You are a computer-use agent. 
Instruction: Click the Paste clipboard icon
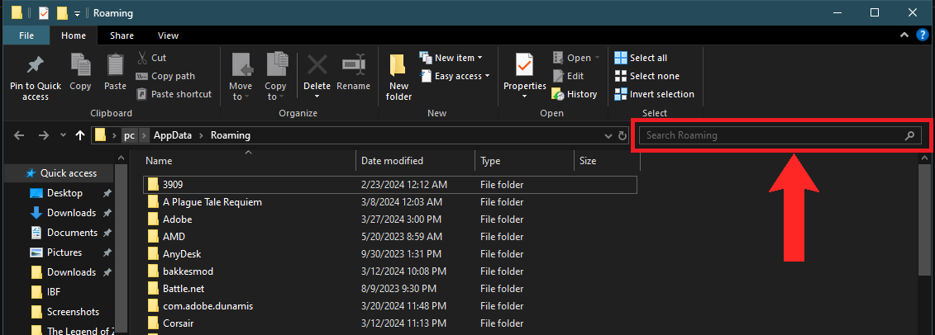coord(115,65)
